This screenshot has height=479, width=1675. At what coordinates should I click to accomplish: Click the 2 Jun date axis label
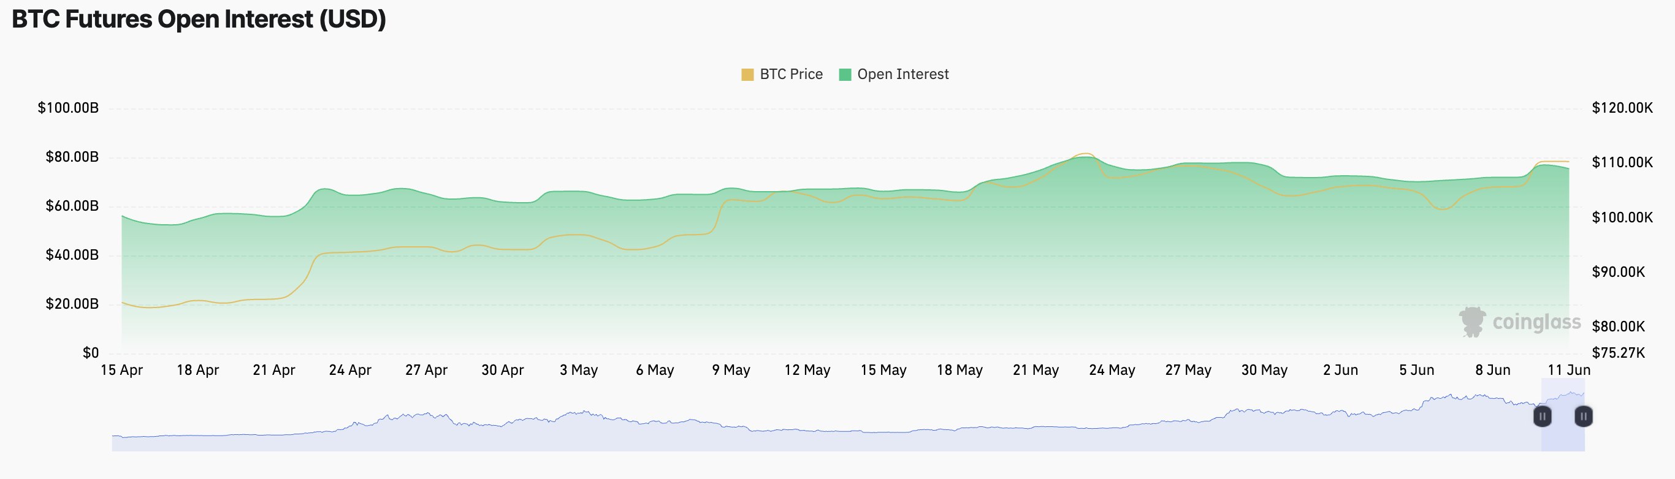(1340, 370)
